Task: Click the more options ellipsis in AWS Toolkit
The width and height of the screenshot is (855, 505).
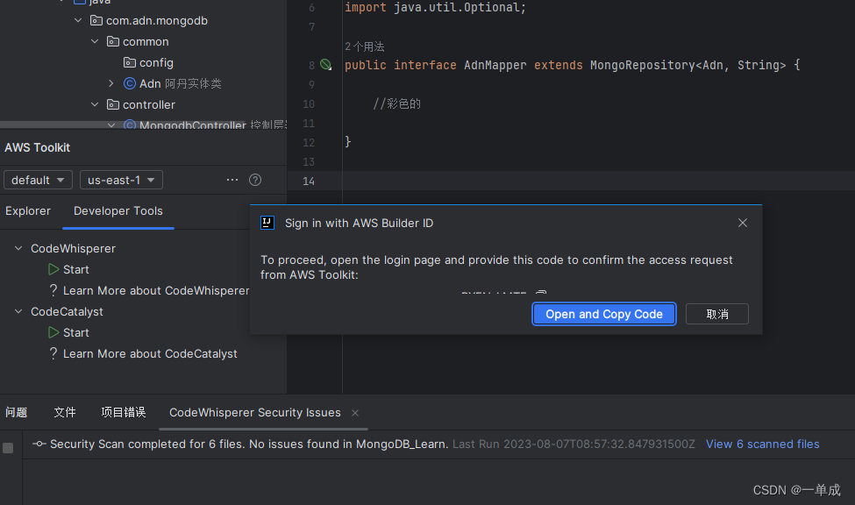Action: tap(232, 180)
